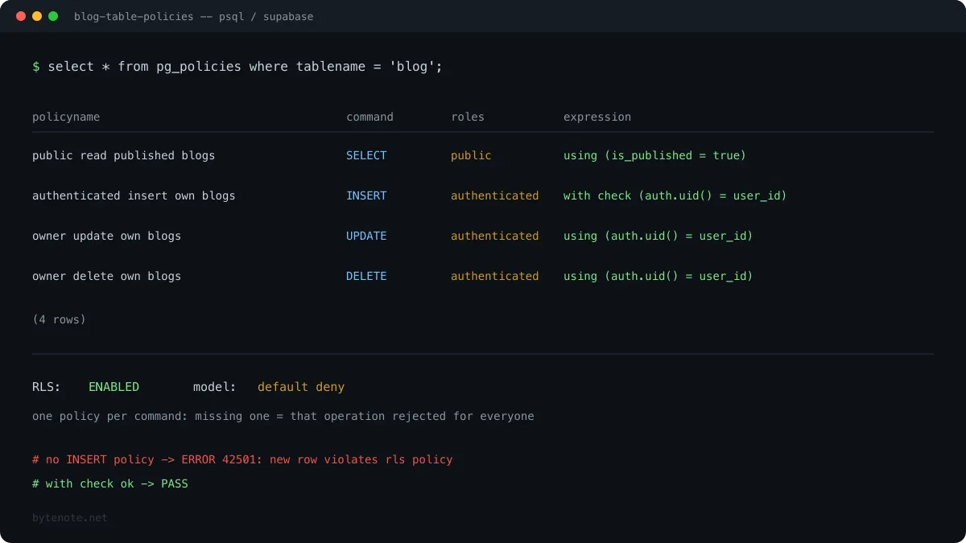Click the green 'ENABLED' status value

click(x=114, y=387)
